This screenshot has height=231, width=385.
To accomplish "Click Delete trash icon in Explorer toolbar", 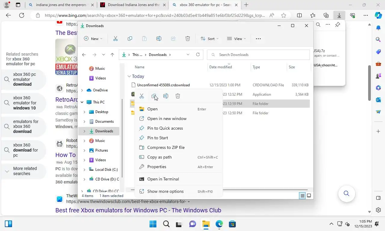I will click(188, 38).
